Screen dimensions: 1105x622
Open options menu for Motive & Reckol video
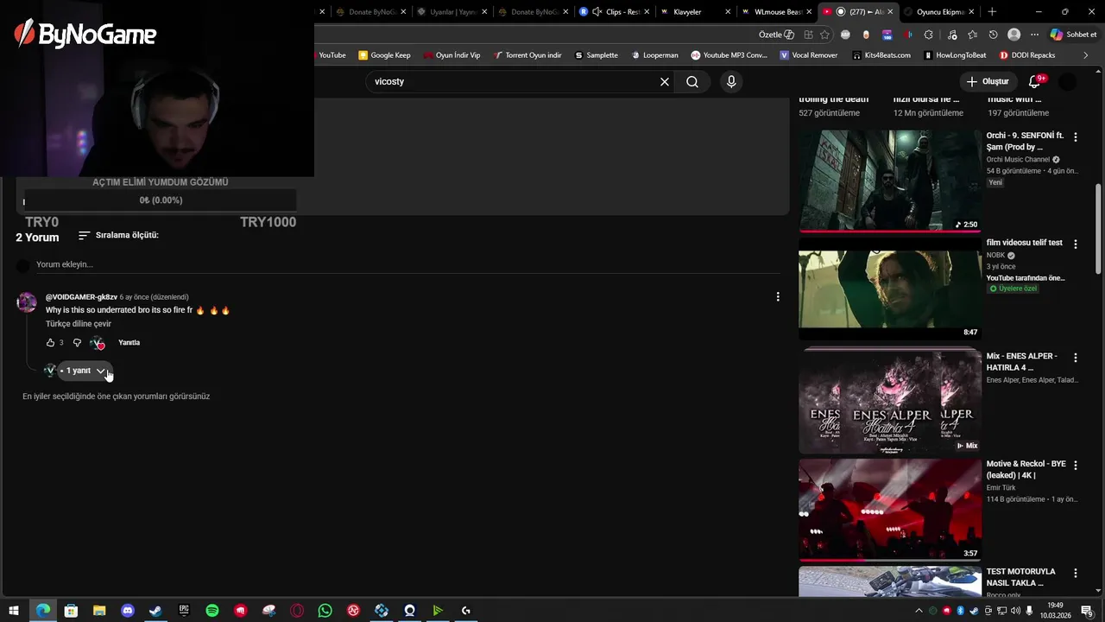pyautogui.click(x=1076, y=465)
